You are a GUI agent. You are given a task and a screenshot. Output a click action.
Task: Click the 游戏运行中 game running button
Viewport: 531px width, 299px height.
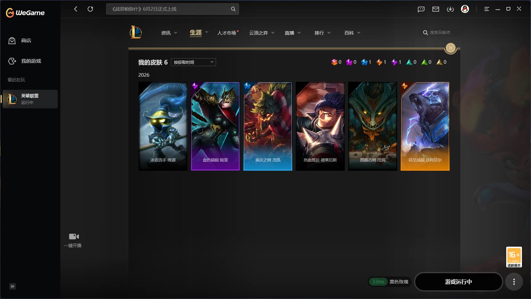pyautogui.click(x=459, y=282)
